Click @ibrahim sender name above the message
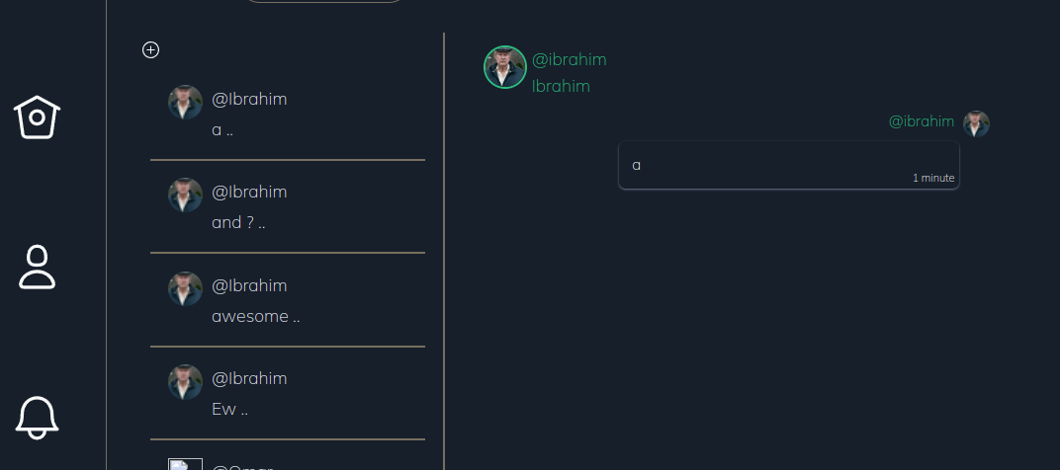The image size is (1060, 470). (921, 121)
